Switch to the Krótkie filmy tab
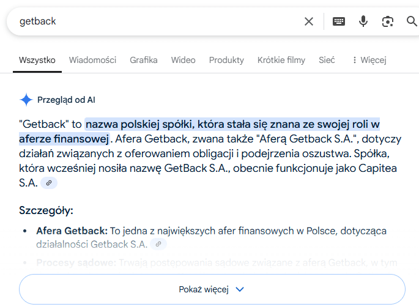The image size is (419, 307). coord(281,60)
